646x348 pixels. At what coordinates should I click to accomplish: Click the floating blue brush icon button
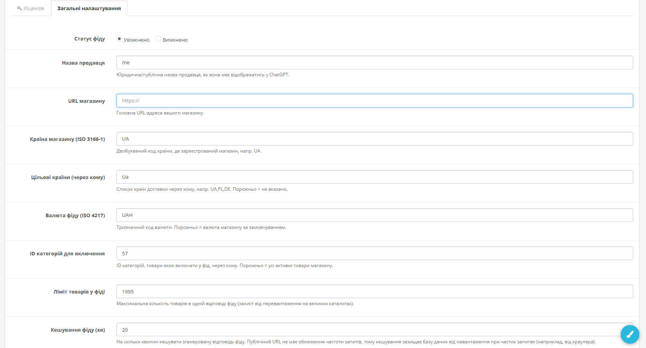pyautogui.click(x=630, y=334)
